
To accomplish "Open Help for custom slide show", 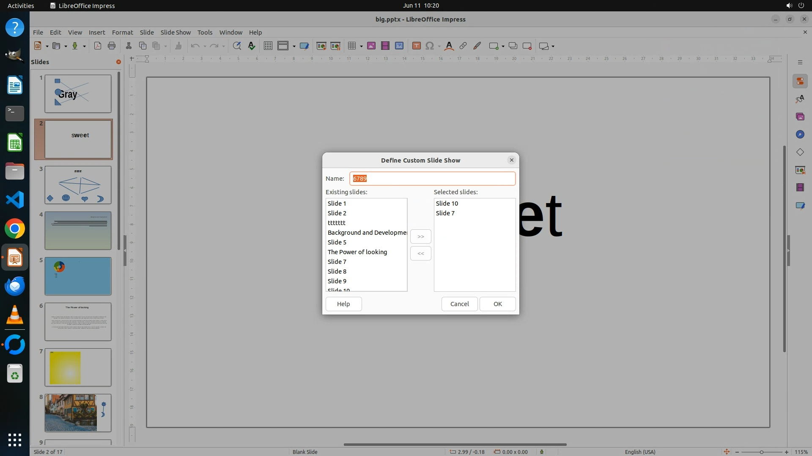I will (x=343, y=304).
